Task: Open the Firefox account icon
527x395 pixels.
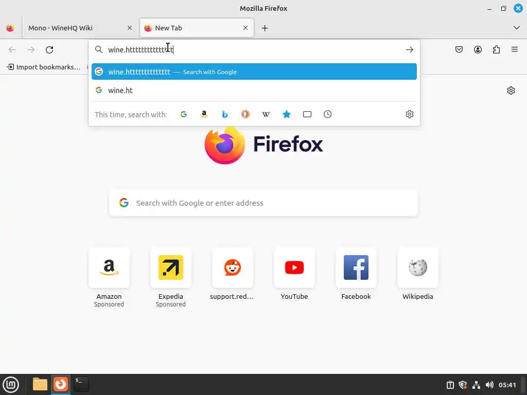Action: 478,50
